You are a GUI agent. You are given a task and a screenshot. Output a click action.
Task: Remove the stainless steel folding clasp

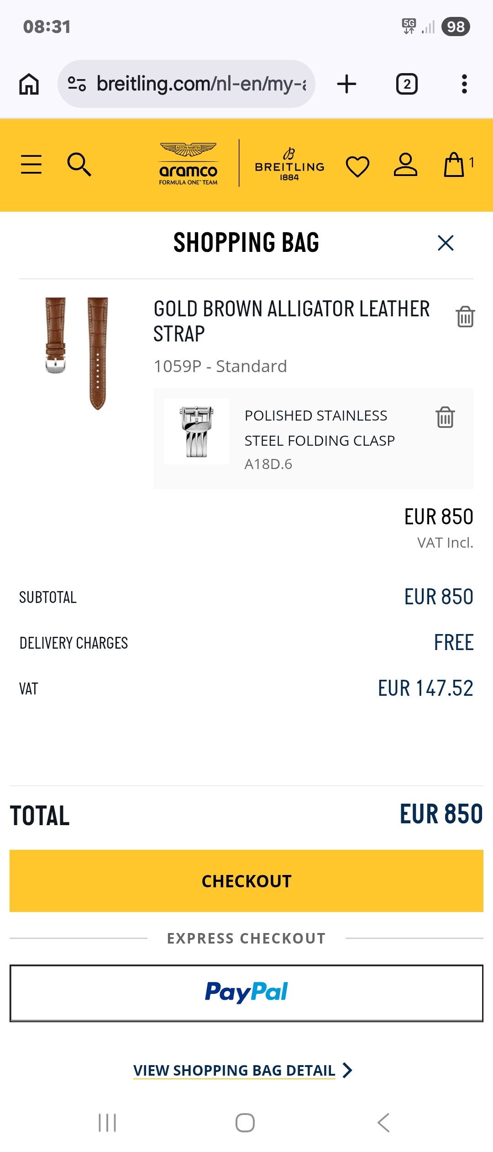pos(445,417)
